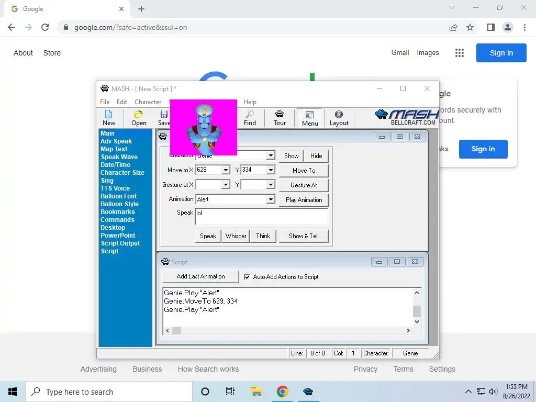The image size is (536, 402).
Task: Go back in Chrome
Action: click(x=12, y=27)
